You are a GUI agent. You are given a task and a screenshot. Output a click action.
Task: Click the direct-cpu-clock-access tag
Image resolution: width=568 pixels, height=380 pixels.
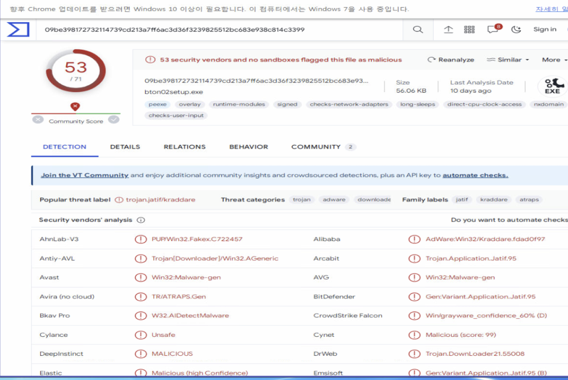(x=484, y=104)
